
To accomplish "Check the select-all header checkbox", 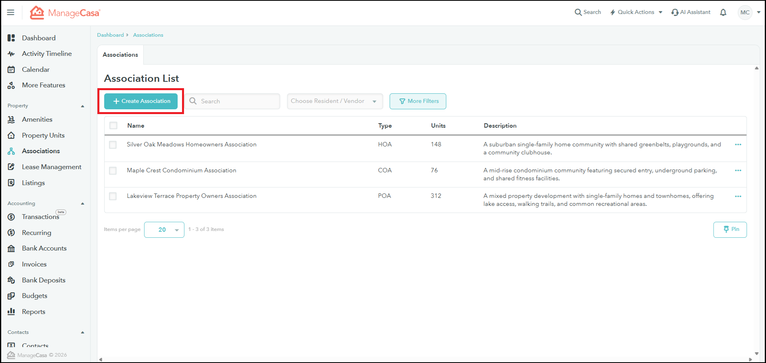I will 113,126.
